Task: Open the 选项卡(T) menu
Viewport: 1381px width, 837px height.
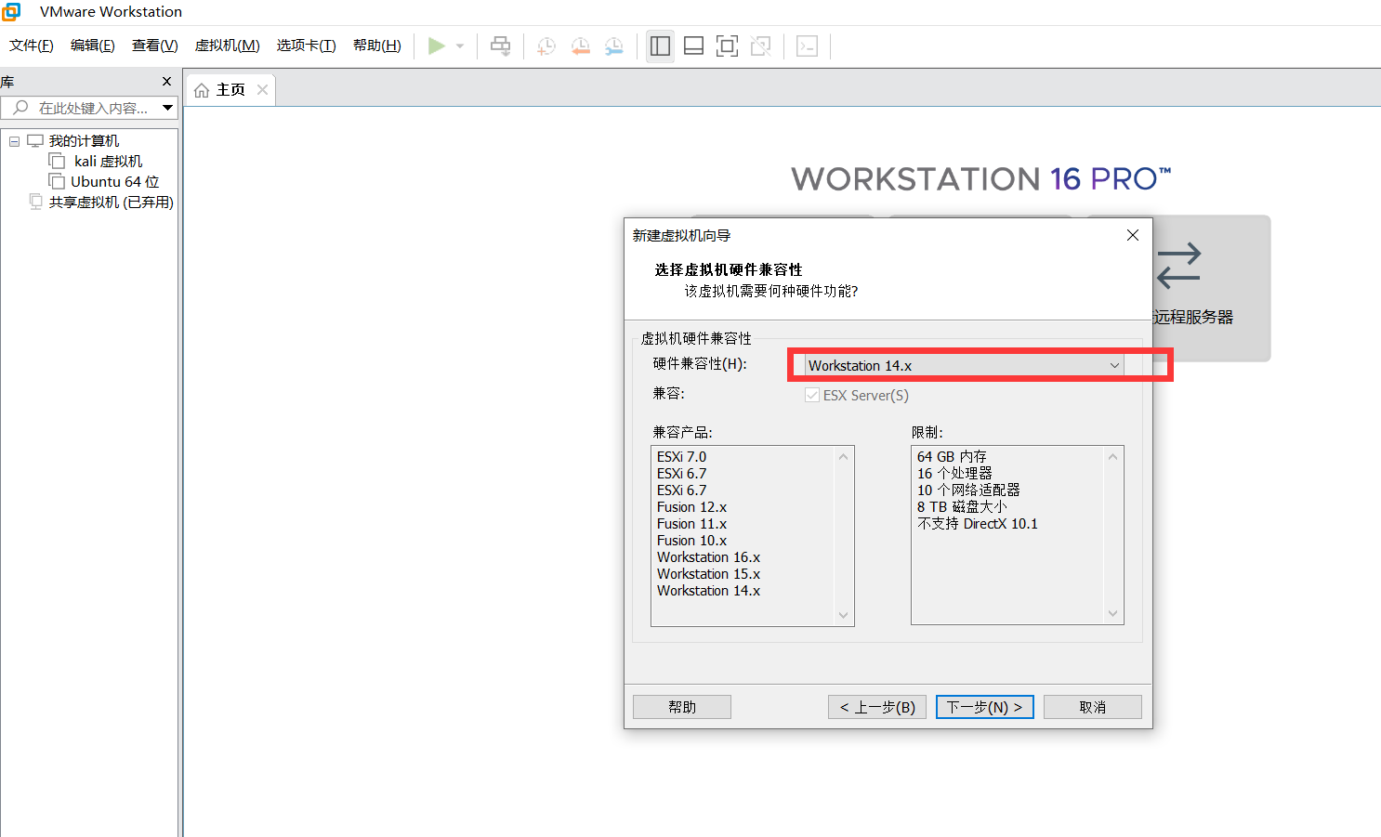Action: pyautogui.click(x=307, y=46)
